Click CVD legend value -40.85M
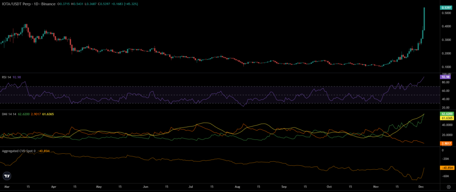Image resolution: width=456 pixels, height=192 pixels. click(x=44, y=151)
